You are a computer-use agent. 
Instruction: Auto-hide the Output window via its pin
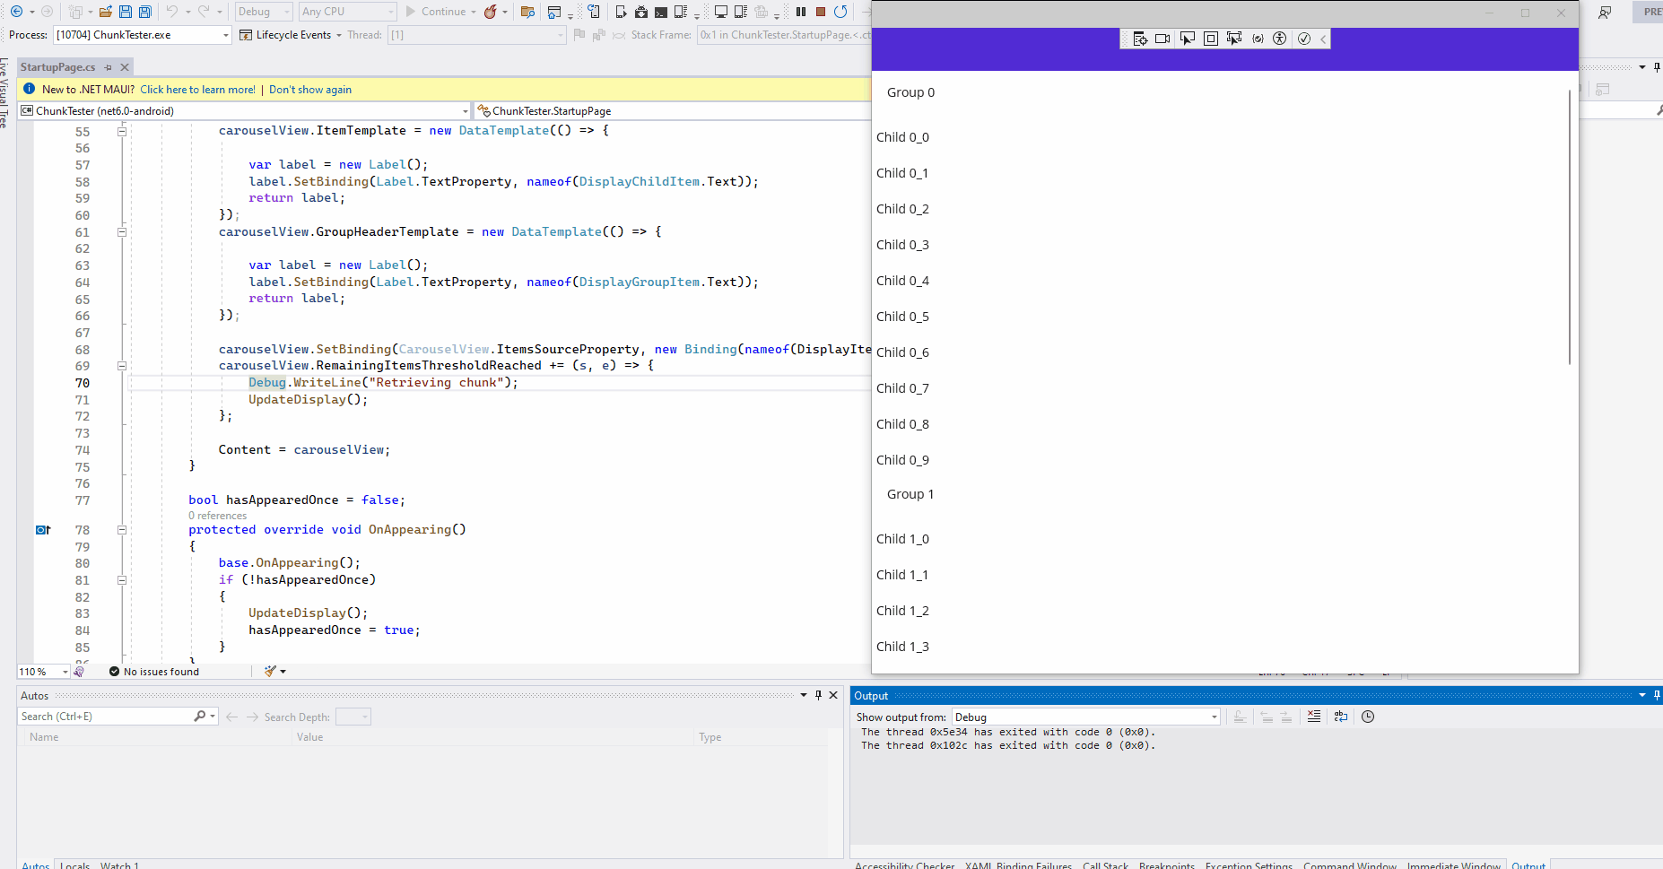point(1655,694)
